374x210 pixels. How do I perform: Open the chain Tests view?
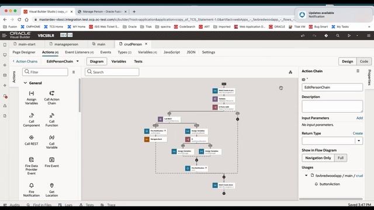(x=138, y=61)
